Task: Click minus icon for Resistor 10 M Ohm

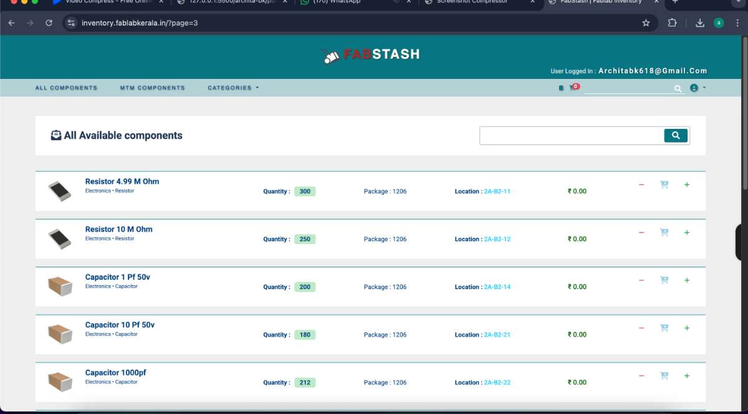Action: [641, 233]
